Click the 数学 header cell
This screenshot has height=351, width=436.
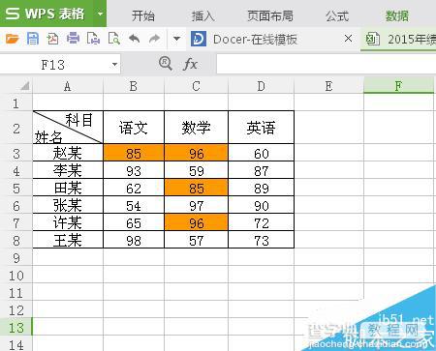click(x=196, y=128)
